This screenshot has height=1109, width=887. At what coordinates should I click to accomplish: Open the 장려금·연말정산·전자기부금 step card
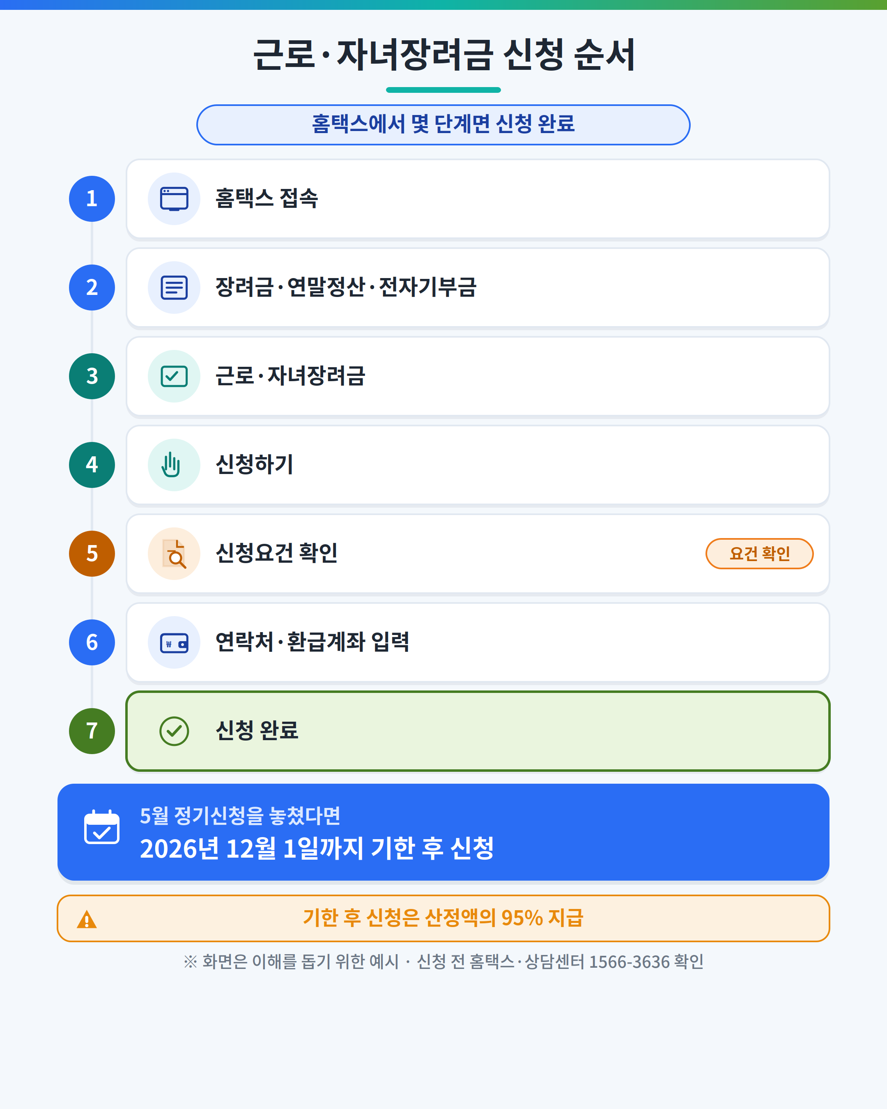[x=478, y=288]
